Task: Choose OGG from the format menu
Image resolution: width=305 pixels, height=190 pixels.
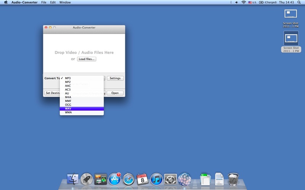Action: tap(82, 105)
